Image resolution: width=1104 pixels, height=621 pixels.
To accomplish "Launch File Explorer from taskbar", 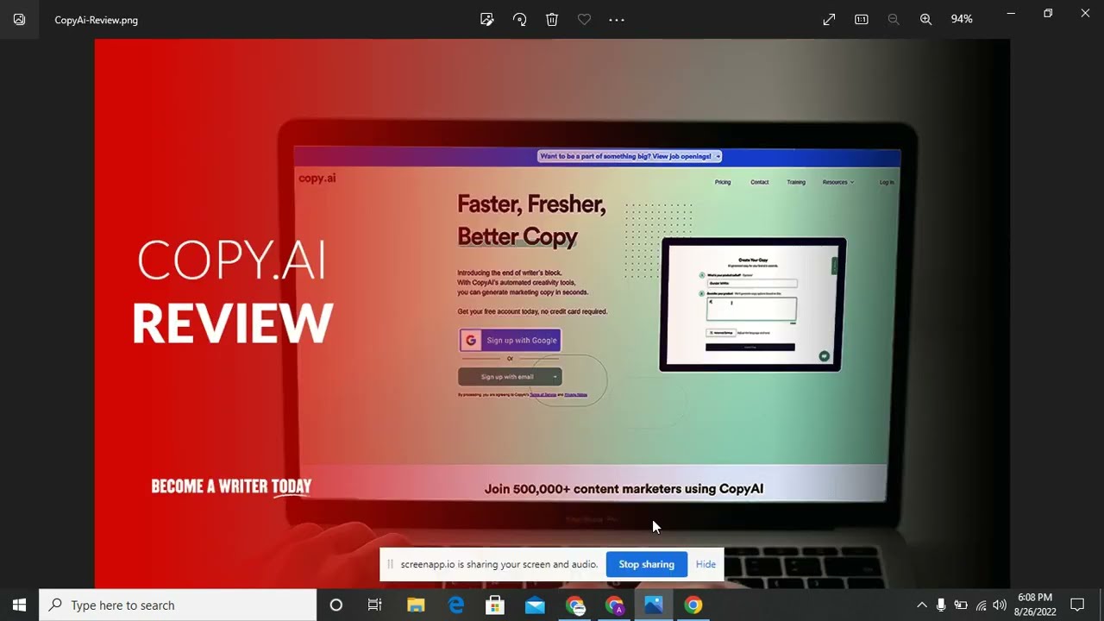I will (416, 605).
